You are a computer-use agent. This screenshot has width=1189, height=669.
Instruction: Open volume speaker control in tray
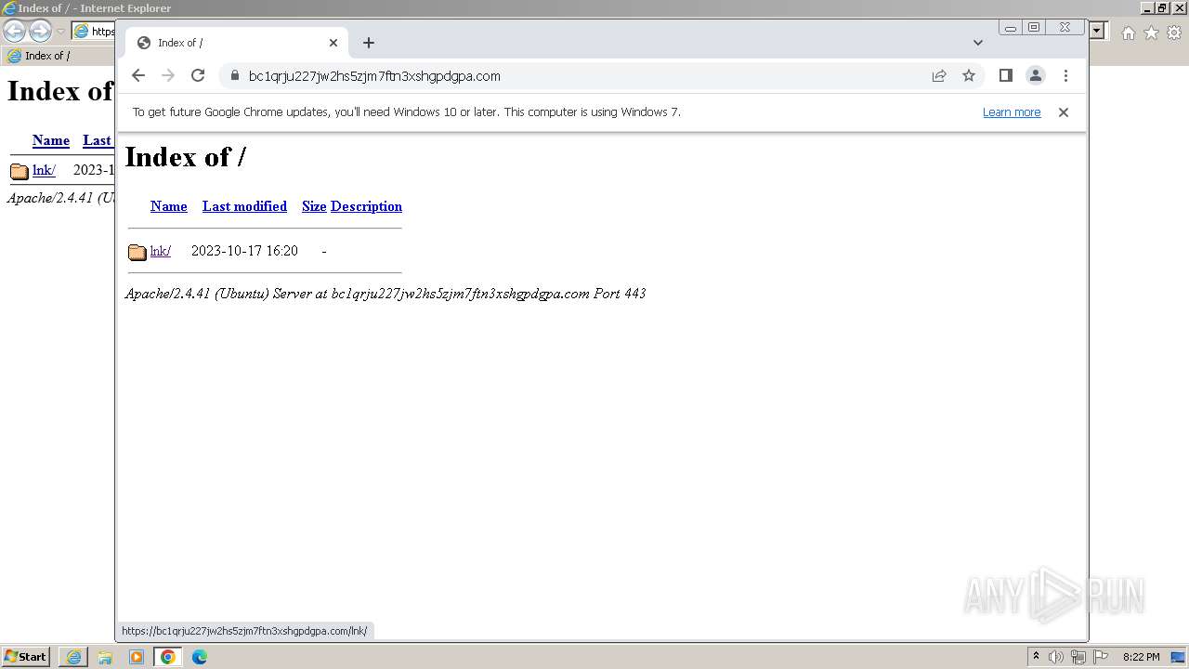[1056, 657]
